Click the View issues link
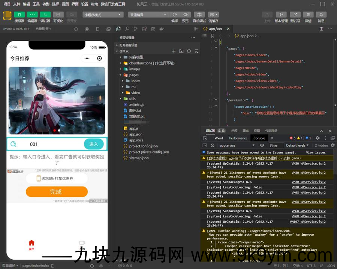The width and height of the screenshot is (337, 269). 316,153
